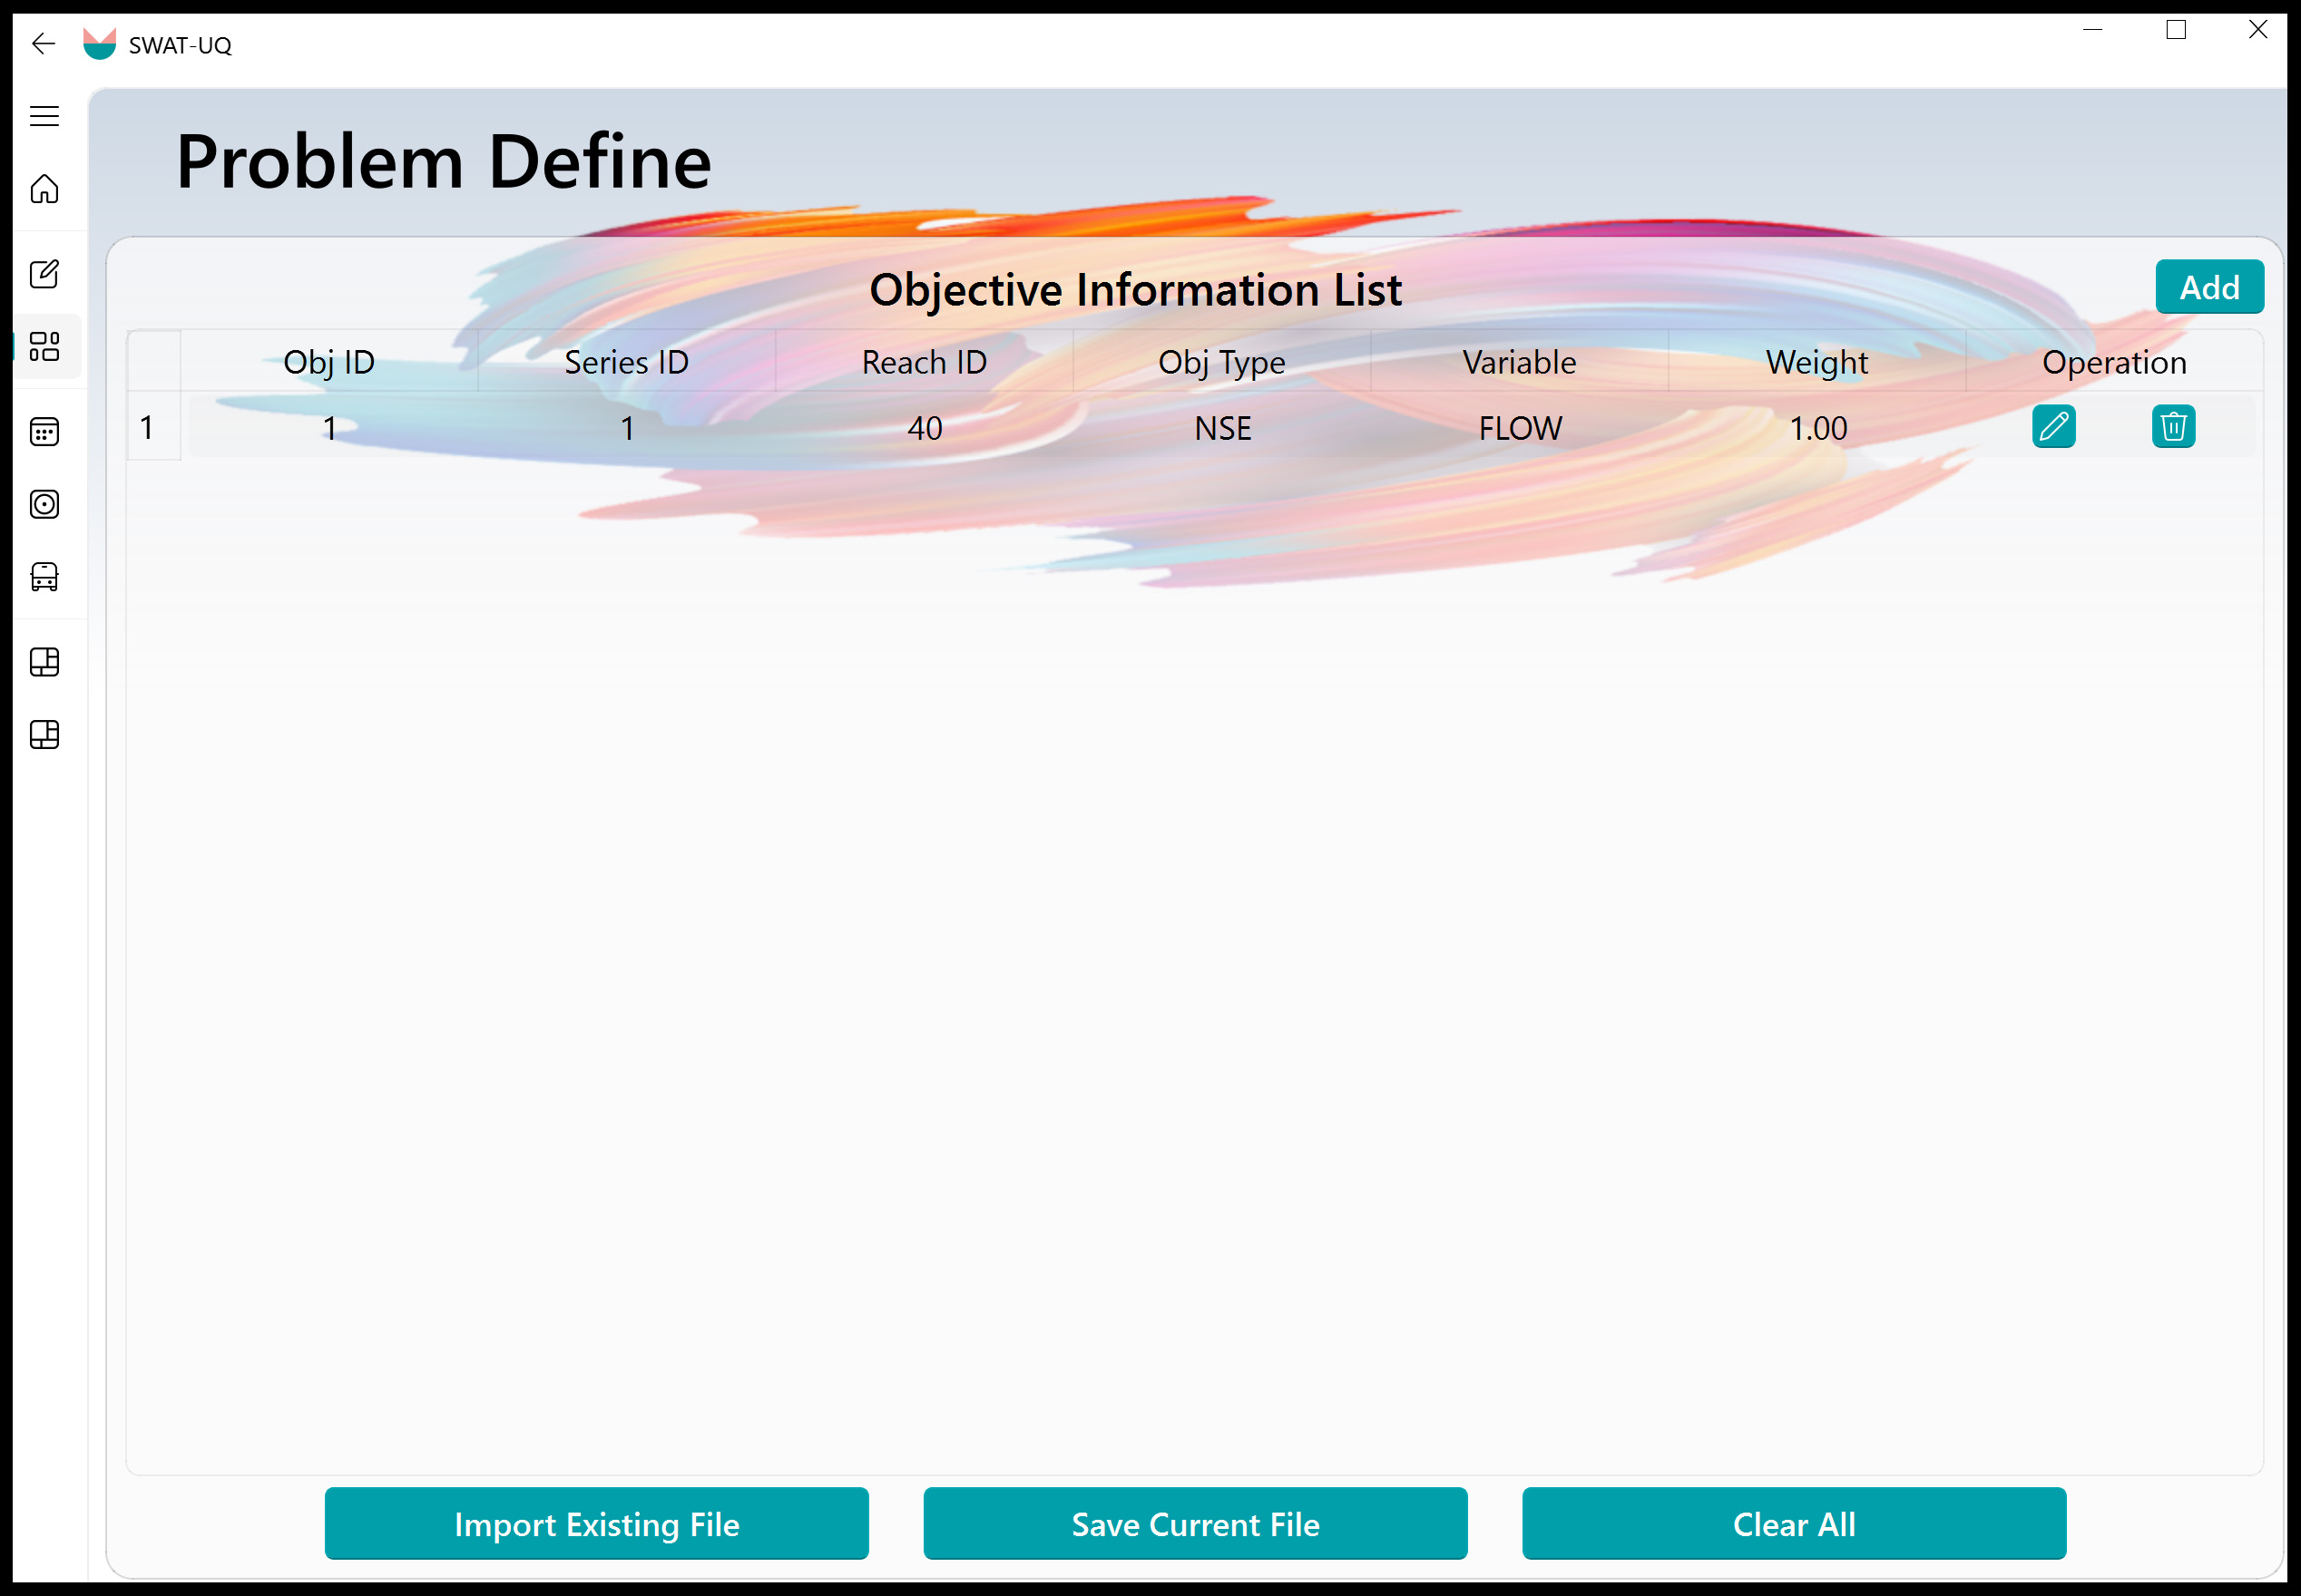Select the NSE cell in row 1
The image size is (2301, 1596).
1222,428
